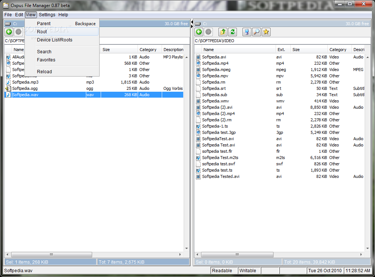Click file icon of SoftpediaTest.avi
This screenshot has width=375, height=277.
[x=198, y=139]
